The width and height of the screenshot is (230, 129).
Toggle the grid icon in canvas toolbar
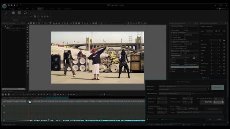50,23
